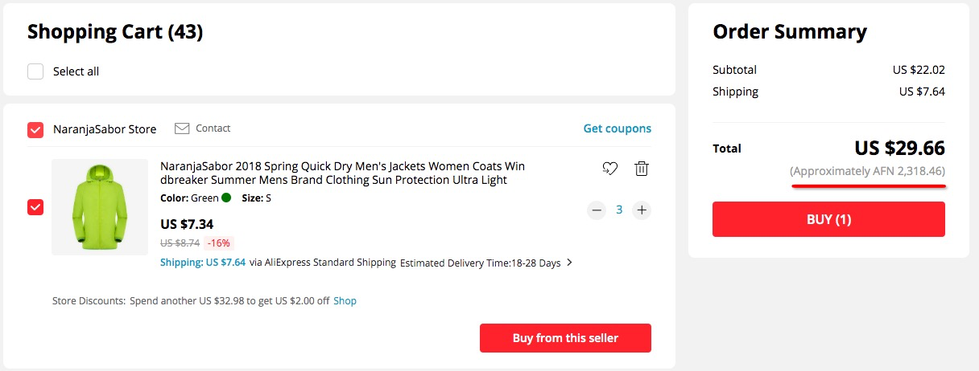Open the Get coupons link
This screenshot has height=371, width=979.
click(x=617, y=128)
